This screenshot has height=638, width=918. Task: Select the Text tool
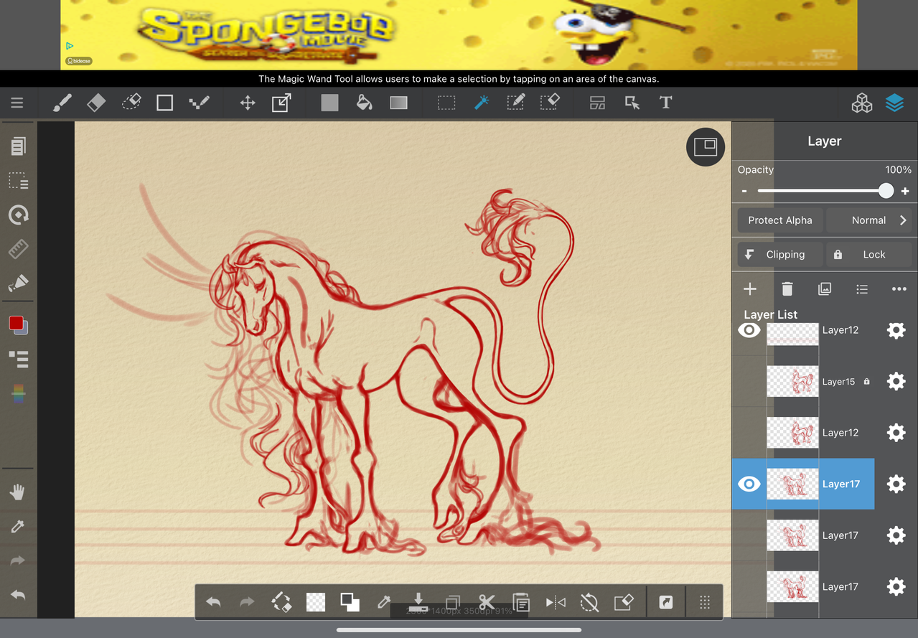pos(666,103)
